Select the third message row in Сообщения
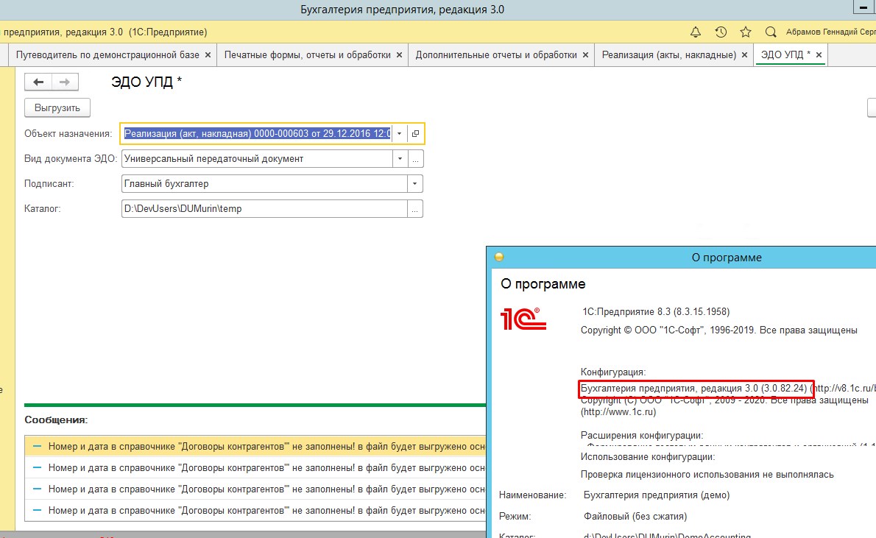The width and height of the screenshot is (876, 538). [x=255, y=489]
